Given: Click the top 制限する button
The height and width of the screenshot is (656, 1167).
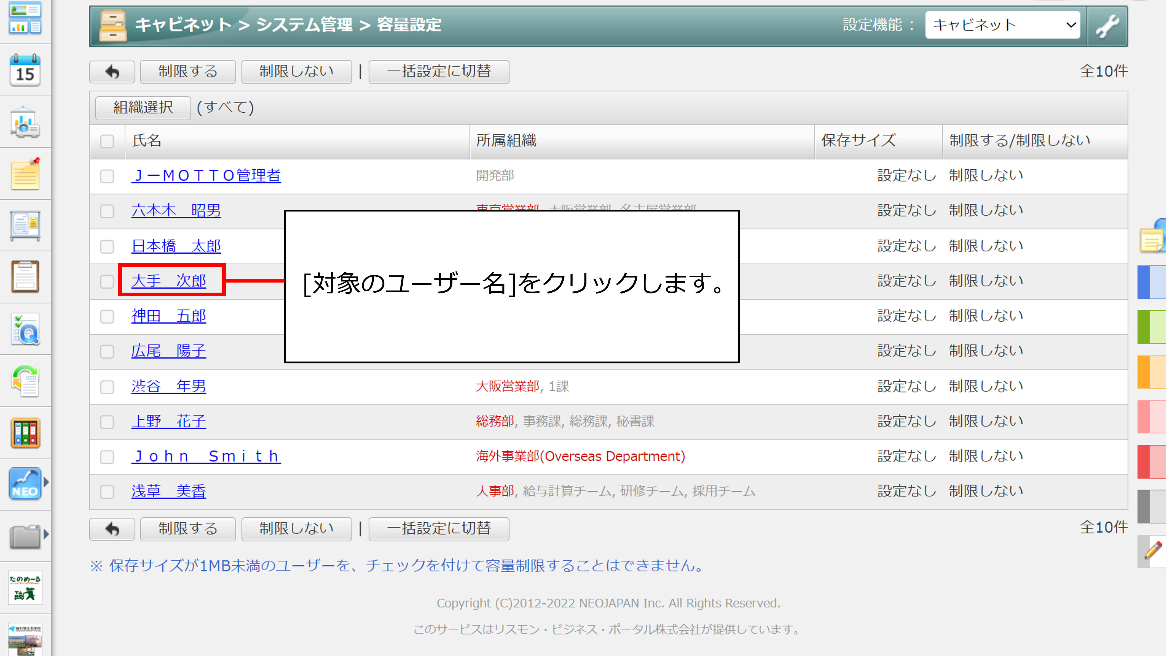Looking at the screenshot, I should [188, 72].
